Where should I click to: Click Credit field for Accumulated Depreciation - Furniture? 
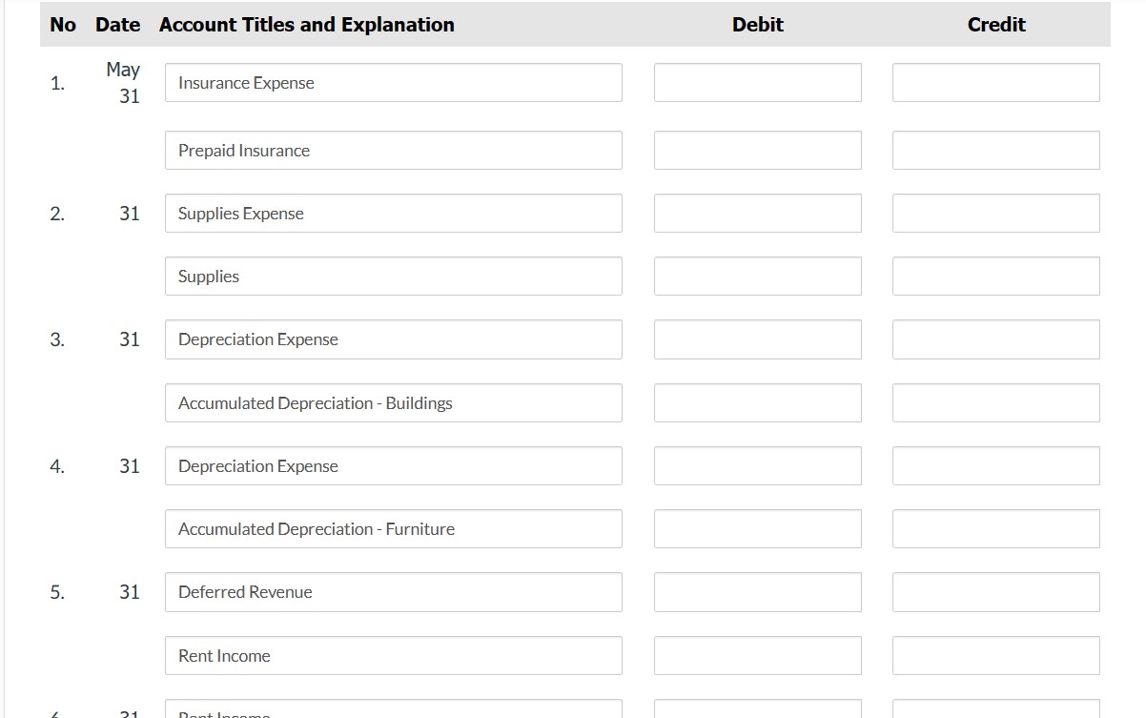point(996,529)
